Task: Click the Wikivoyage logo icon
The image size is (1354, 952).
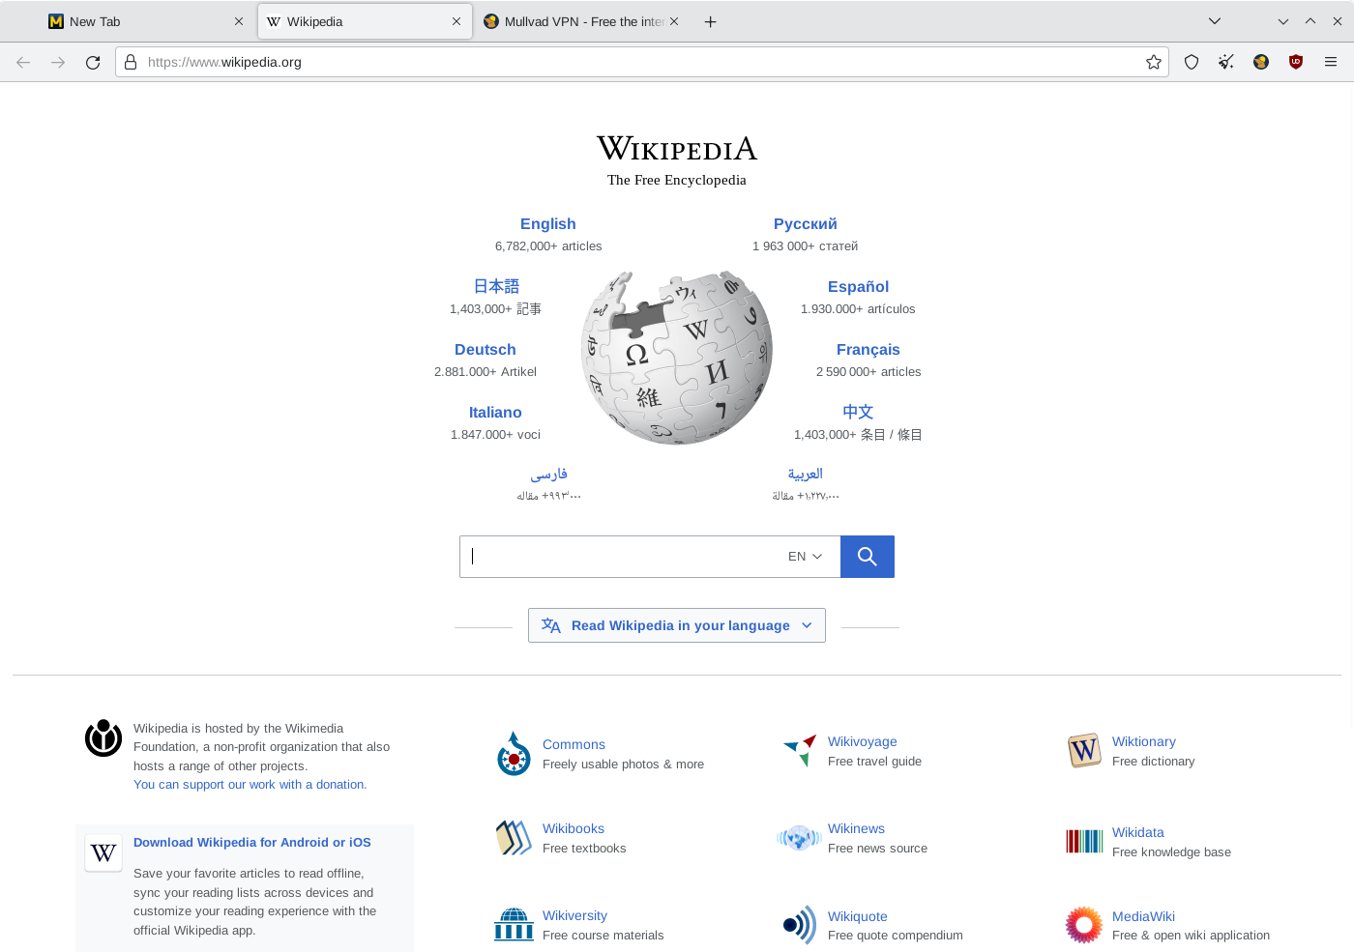Action: pyautogui.click(x=800, y=751)
